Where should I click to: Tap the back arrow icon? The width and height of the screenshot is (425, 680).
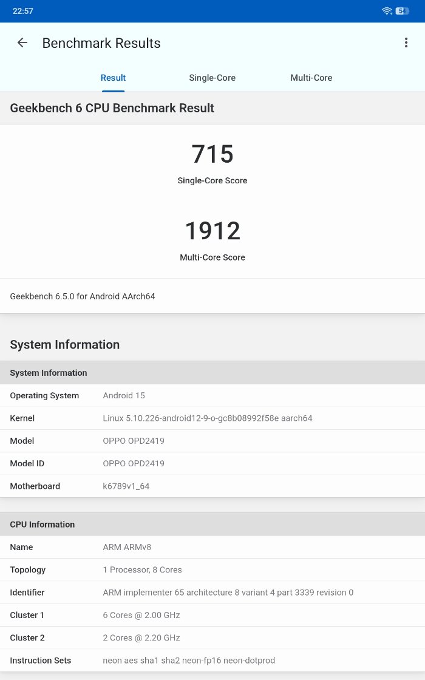pos(22,42)
